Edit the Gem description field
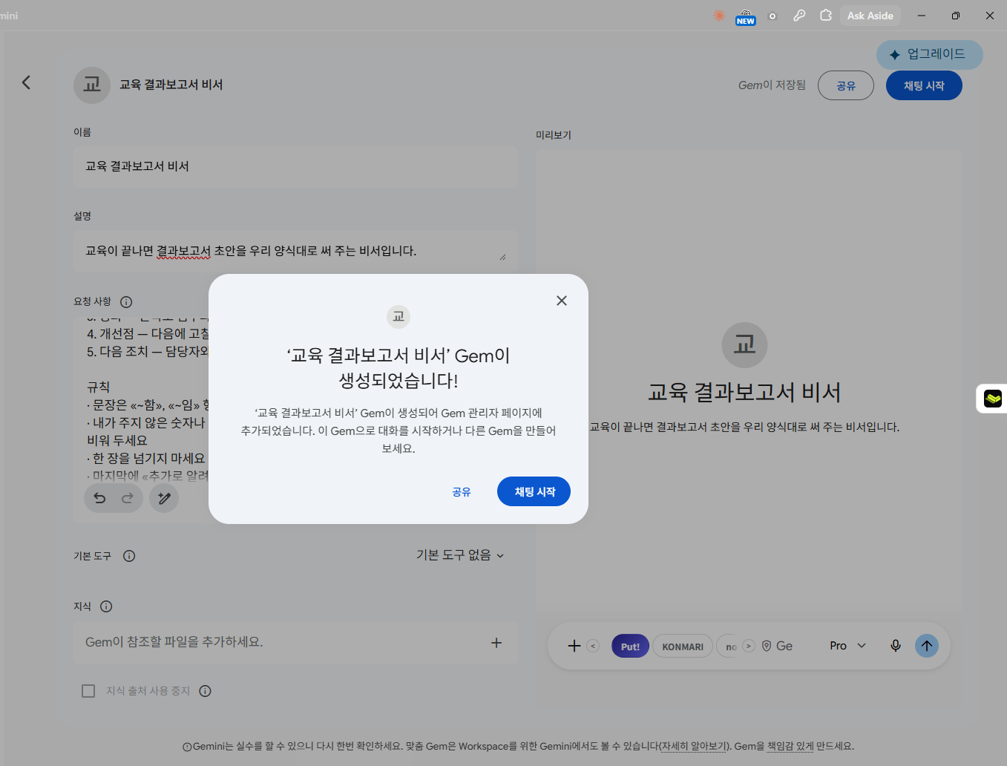The height and width of the screenshot is (766, 1007). click(x=295, y=251)
